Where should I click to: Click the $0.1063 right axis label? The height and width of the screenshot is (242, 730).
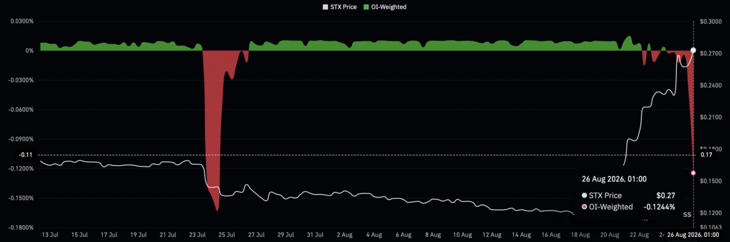click(711, 227)
